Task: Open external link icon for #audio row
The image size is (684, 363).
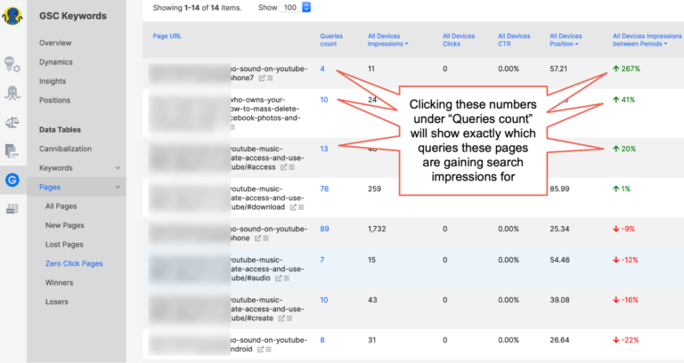Action: pos(278,278)
